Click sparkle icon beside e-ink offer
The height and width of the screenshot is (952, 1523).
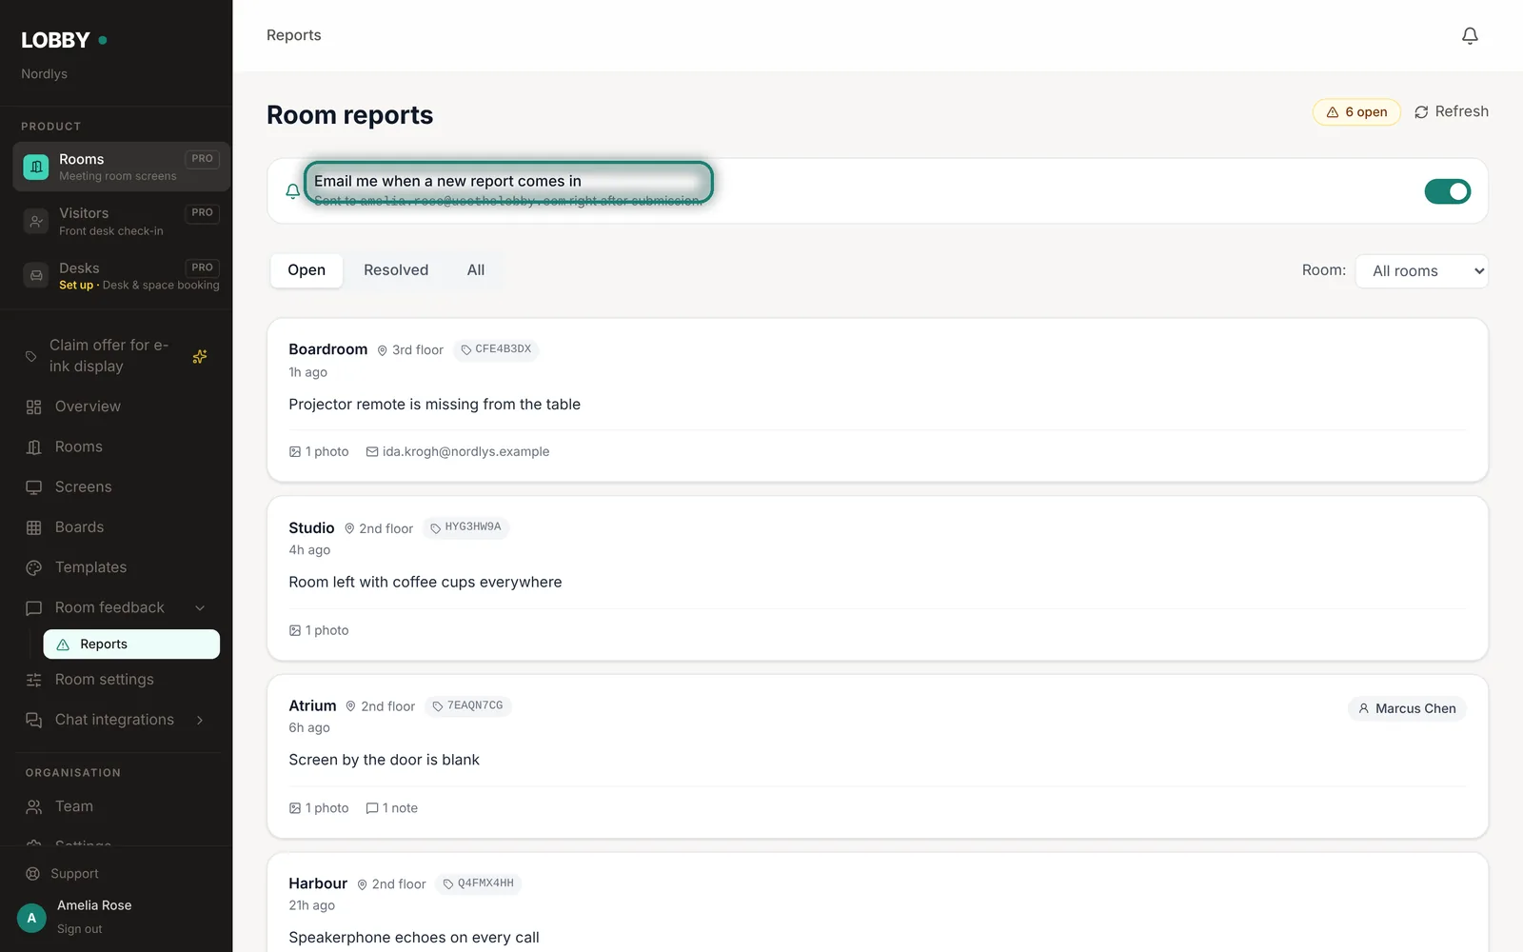point(200,356)
